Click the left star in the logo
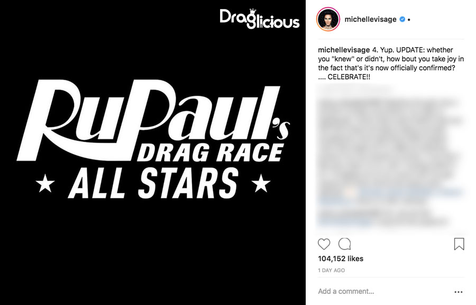 point(45,183)
